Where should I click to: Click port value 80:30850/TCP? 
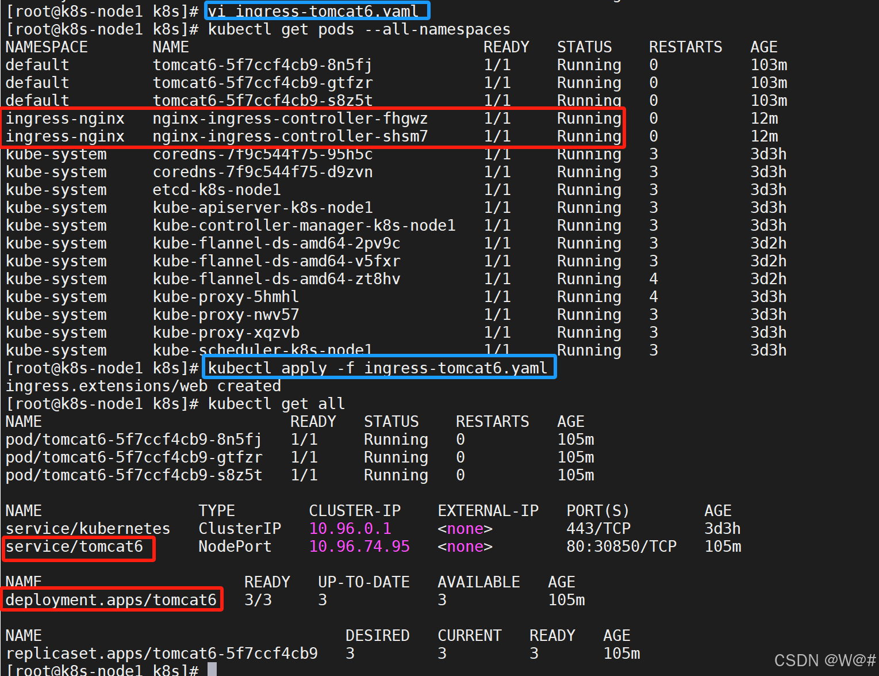click(621, 547)
